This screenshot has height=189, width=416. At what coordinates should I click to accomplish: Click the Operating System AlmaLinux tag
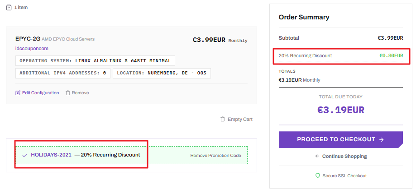[x=95, y=61]
